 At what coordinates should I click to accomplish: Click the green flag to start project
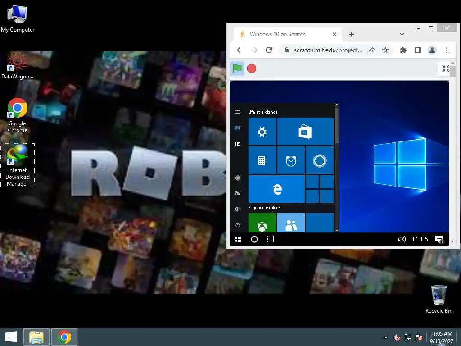[x=237, y=68]
